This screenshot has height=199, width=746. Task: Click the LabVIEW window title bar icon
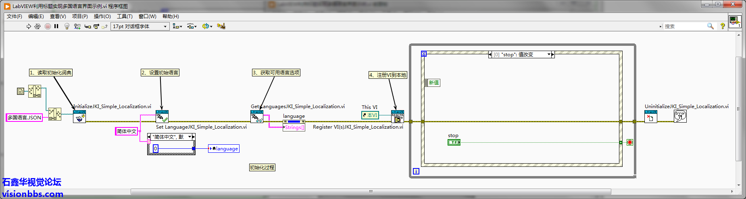coord(7,6)
